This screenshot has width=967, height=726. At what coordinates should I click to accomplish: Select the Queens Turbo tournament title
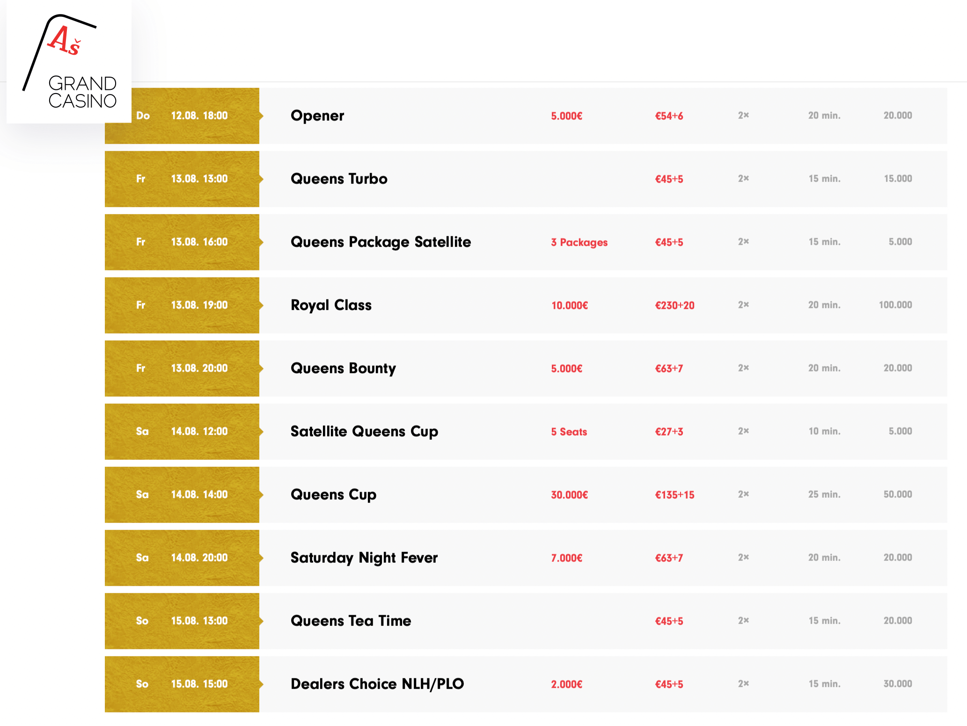339,179
